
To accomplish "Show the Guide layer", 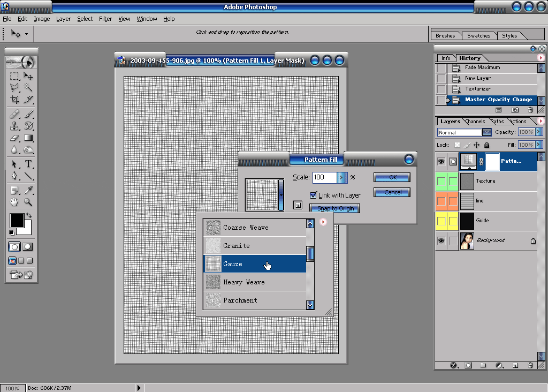I will [441, 221].
